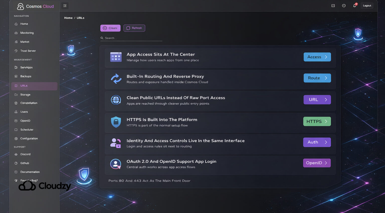Click the OpenID button in the last row
The image size is (385, 213).
point(317,163)
